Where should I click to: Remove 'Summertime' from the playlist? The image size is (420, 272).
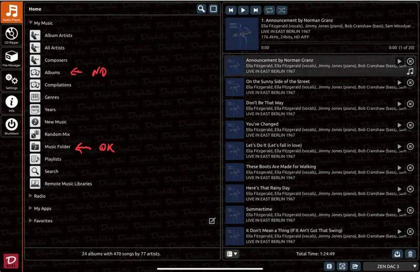[411, 210]
